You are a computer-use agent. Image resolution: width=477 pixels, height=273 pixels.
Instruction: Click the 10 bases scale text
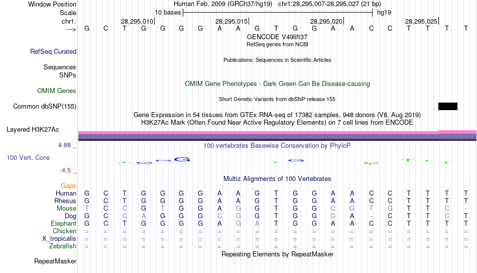click(168, 13)
